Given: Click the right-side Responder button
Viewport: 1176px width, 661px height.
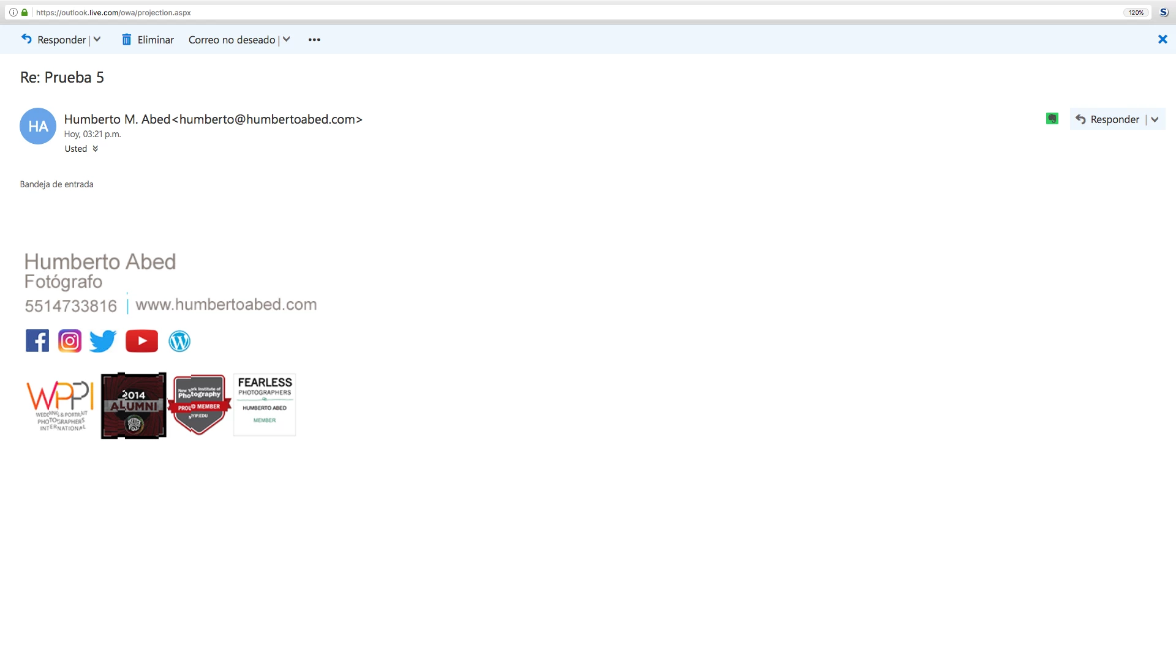Looking at the screenshot, I should (x=1107, y=119).
